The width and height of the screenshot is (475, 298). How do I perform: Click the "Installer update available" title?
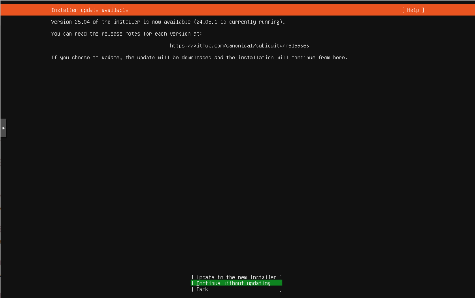pyautogui.click(x=90, y=10)
